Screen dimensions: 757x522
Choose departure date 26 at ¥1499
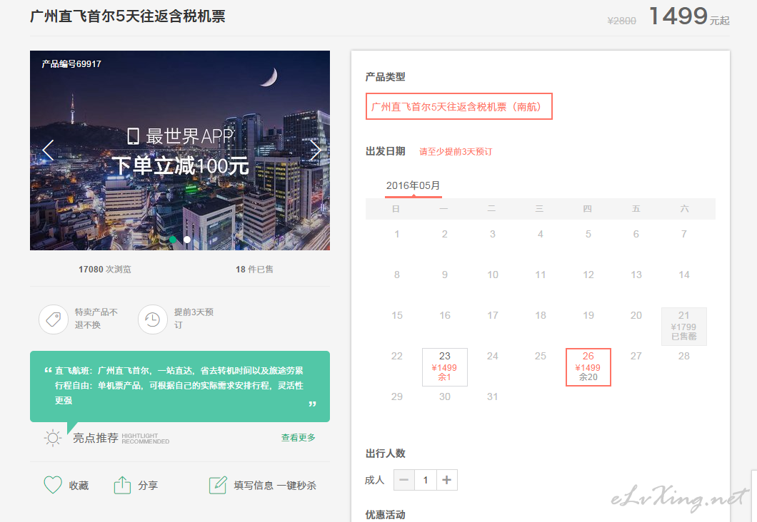coord(588,367)
